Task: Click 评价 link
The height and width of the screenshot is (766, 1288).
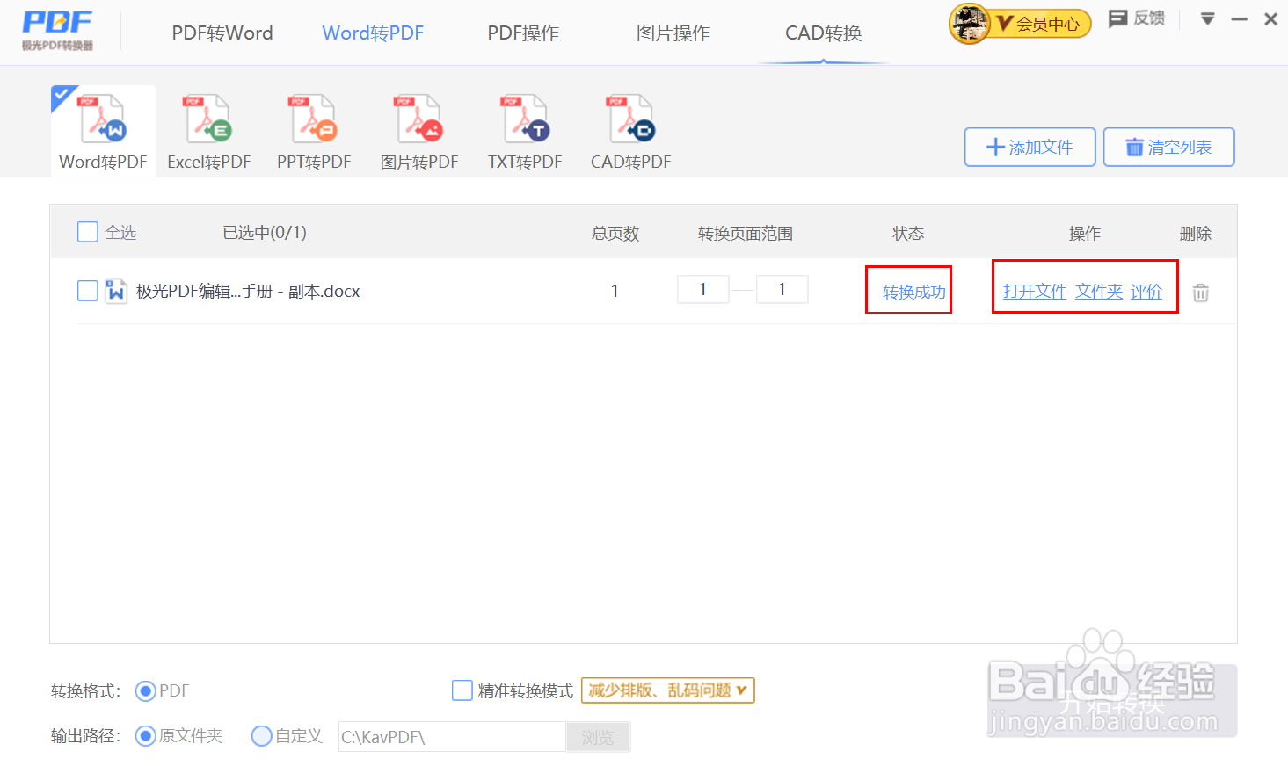Action: click(x=1146, y=292)
